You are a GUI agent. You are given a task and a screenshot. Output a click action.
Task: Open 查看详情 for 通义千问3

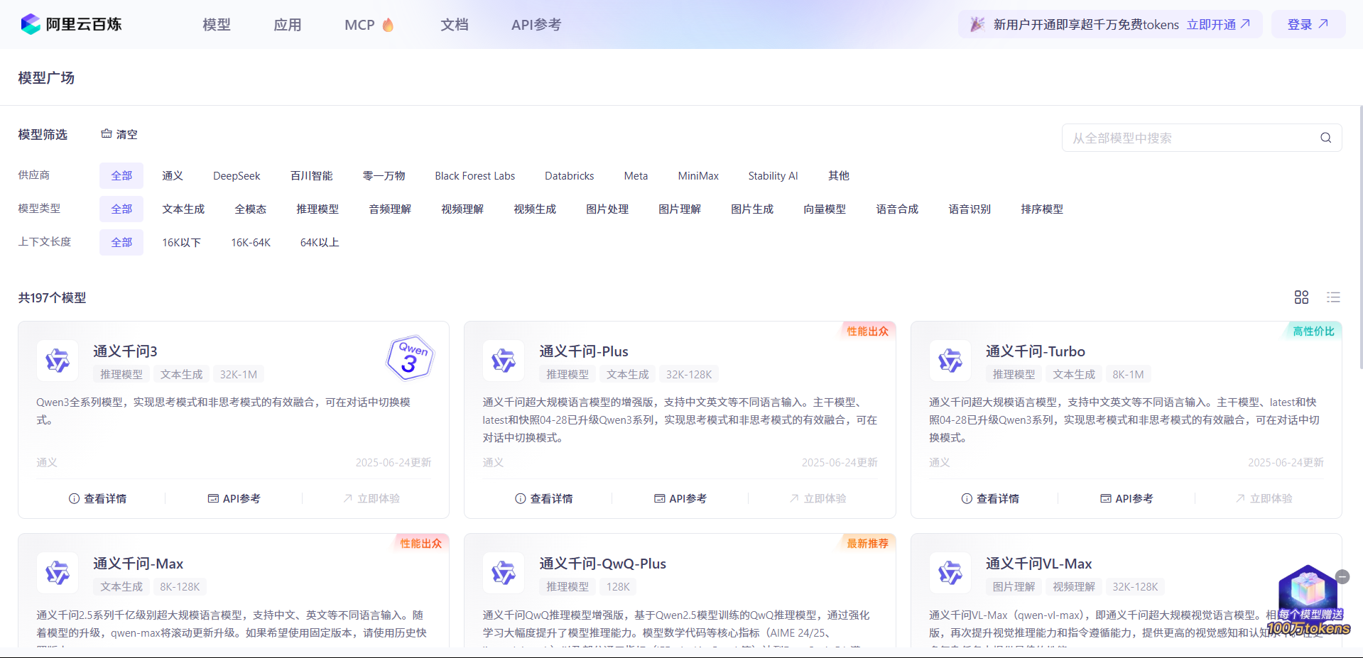click(97, 498)
